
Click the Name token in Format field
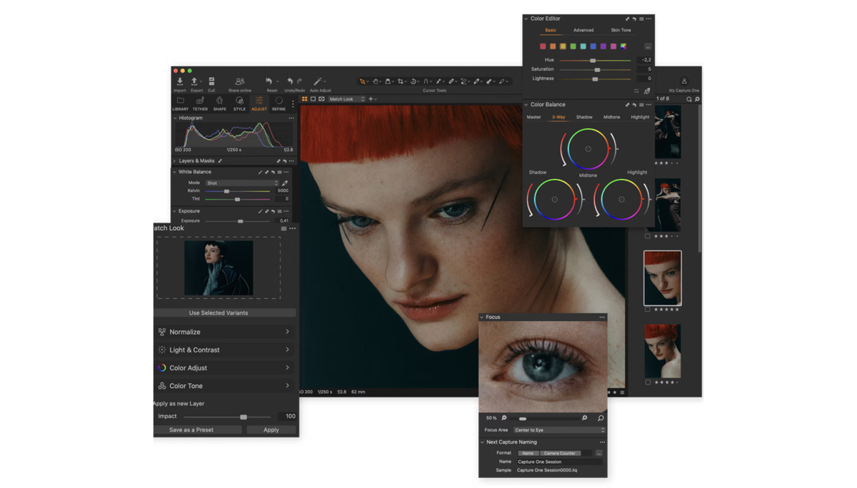pyautogui.click(x=528, y=453)
